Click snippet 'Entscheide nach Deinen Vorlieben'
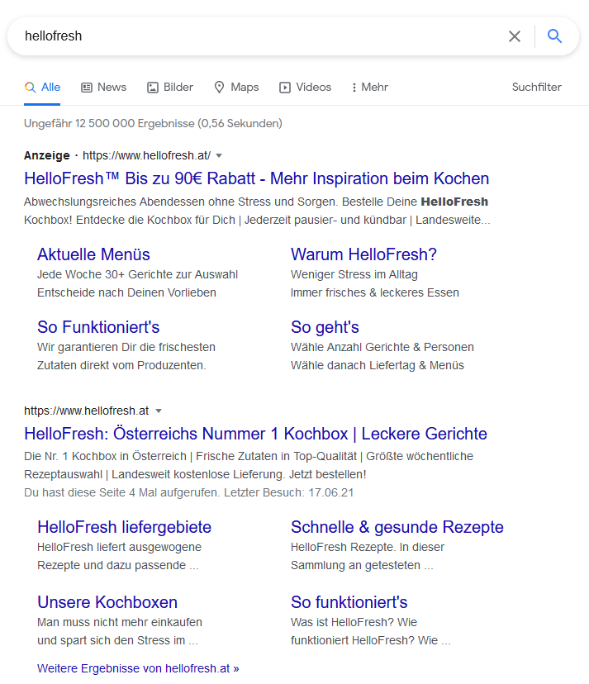 coord(126,292)
